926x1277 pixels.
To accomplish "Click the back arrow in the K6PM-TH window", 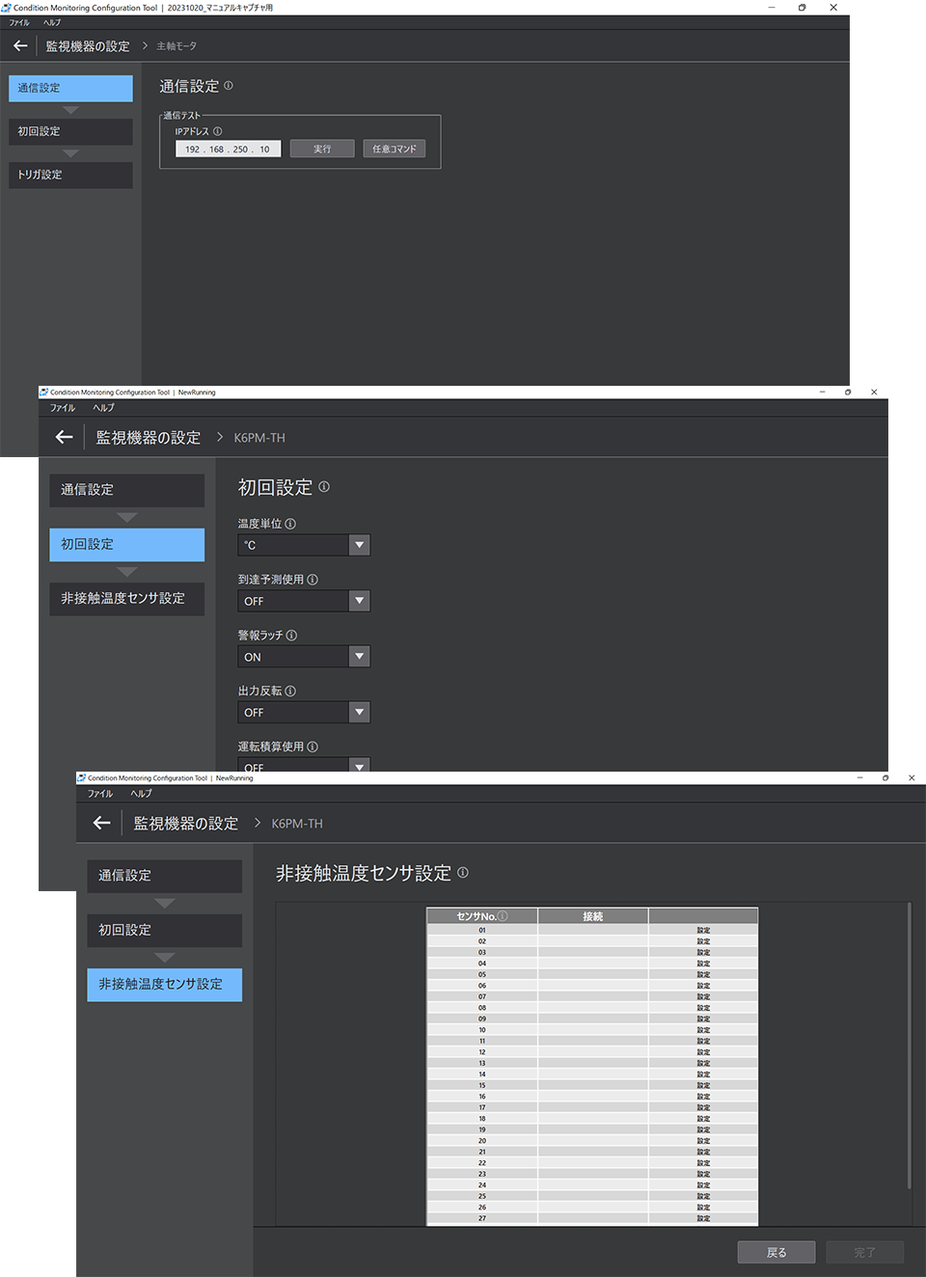I will tap(62, 437).
